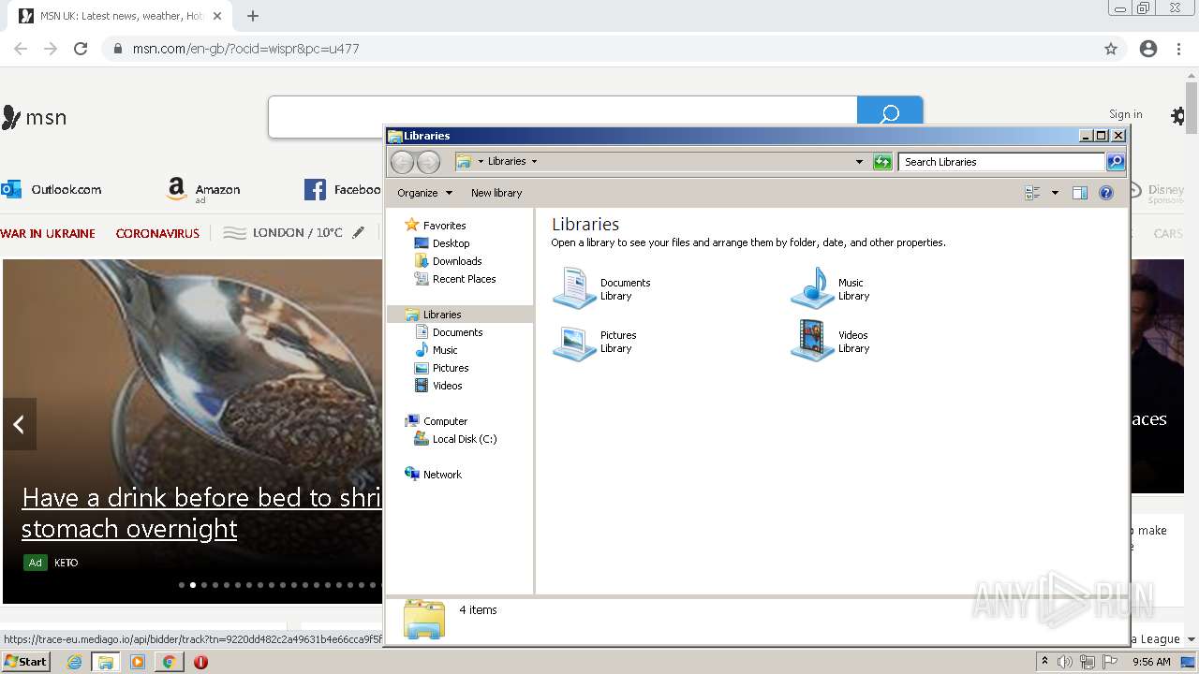Refresh the Libraries address bar
The image size is (1199, 674).
click(x=882, y=162)
